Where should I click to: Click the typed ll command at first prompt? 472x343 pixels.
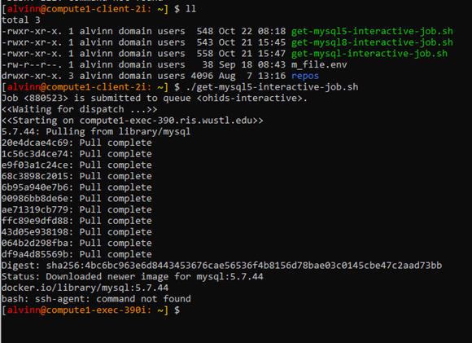point(191,9)
